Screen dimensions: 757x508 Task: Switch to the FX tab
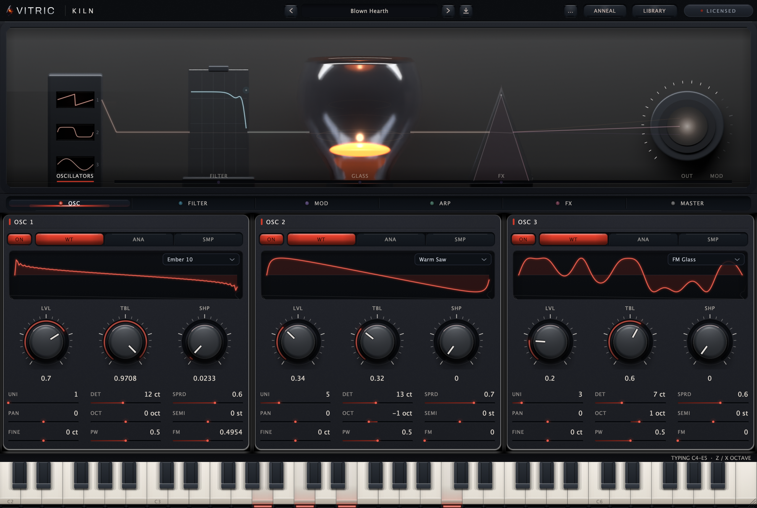point(564,203)
